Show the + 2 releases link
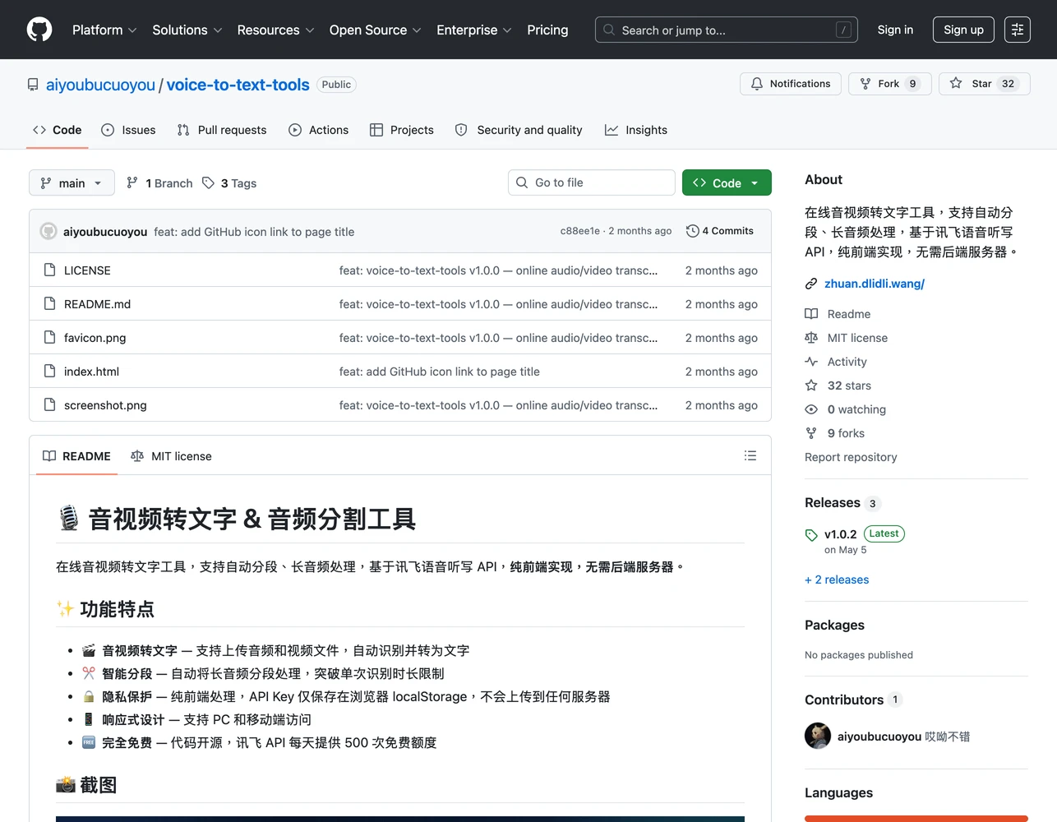Image resolution: width=1057 pixels, height=822 pixels. coord(837,580)
